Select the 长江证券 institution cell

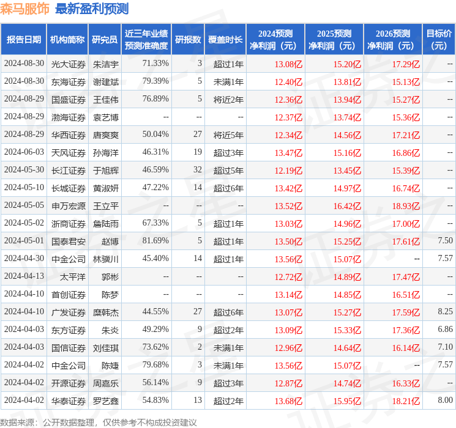[x=69, y=171]
